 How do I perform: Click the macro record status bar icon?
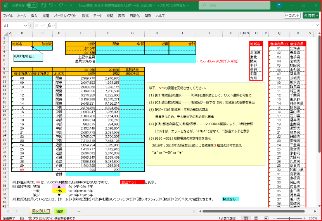tap(22, 218)
